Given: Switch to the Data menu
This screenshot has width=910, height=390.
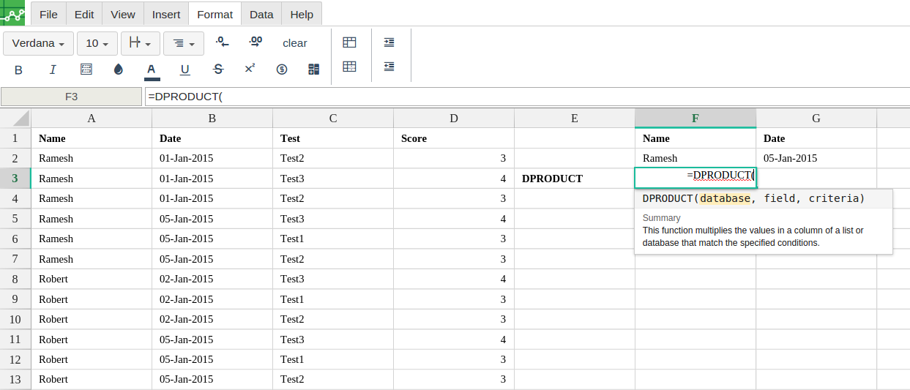Looking at the screenshot, I should 261,15.
